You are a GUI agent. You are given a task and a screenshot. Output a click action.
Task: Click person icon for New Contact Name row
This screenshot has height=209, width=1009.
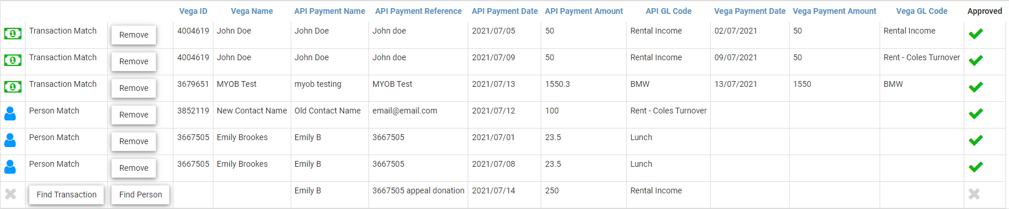click(10, 113)
